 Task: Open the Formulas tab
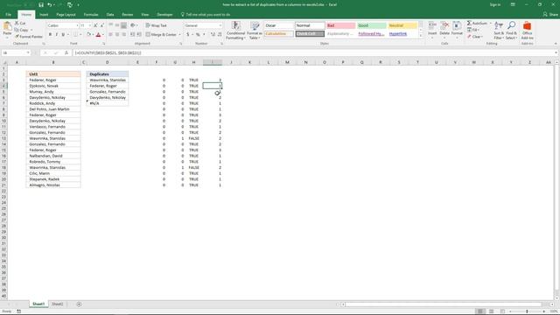[x=91, y=15]
